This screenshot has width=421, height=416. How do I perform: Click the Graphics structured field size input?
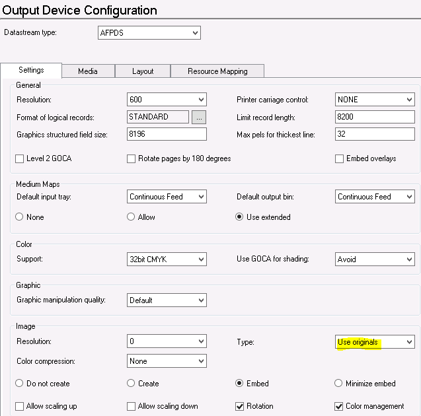coord(167,134)
